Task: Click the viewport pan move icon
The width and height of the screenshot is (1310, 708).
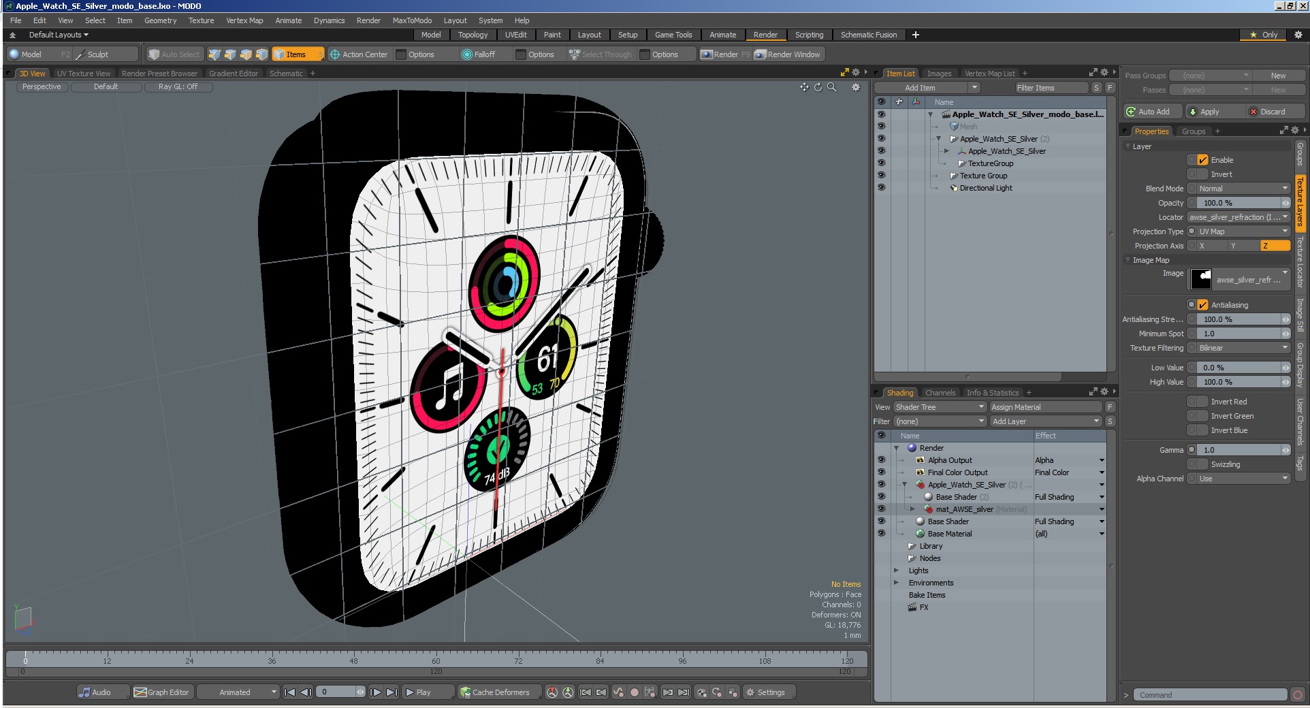Action: [x=804, y=87]
